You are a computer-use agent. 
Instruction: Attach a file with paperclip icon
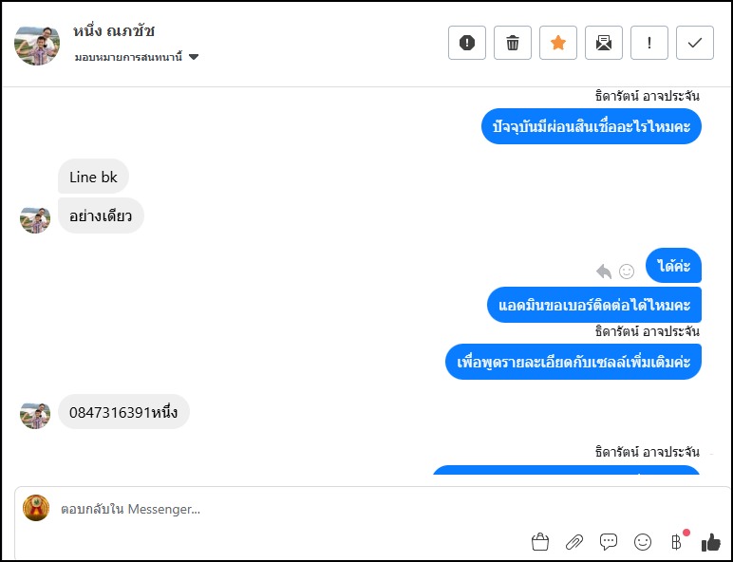(574, 542)
